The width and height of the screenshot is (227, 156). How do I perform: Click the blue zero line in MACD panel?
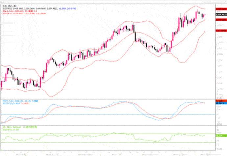99,114
